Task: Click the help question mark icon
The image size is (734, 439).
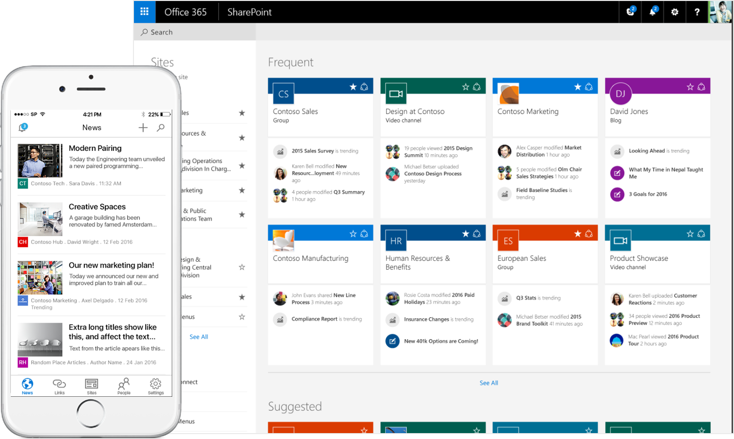Action: click(x=697, y=12)
